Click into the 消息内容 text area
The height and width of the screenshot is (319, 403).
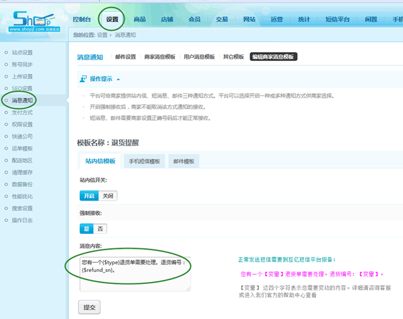coord(135,273)
